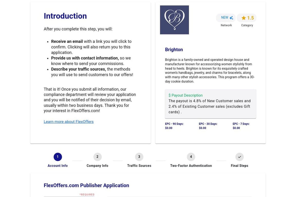This screenshot has height=197, width=296.
Task: Click the red *REQUIRED label
Action: [x=87, y=194]
